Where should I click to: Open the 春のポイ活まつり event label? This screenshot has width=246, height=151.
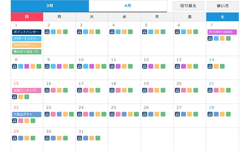[27, 52]
